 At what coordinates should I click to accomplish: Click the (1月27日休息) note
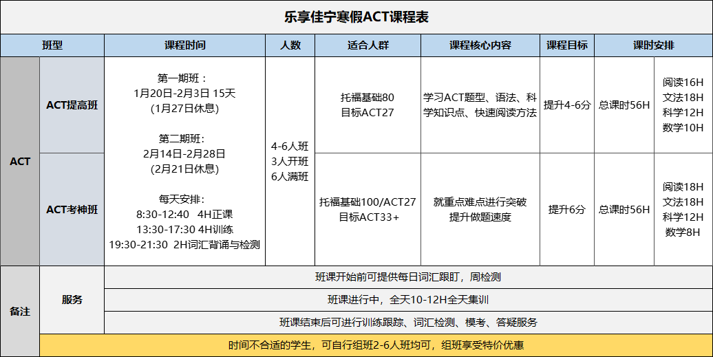[x=184, y=109]
